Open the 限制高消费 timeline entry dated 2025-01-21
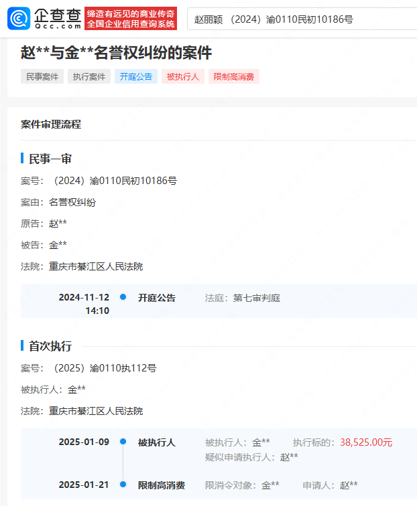Image resolution: width=417 pixels, height=506 pixels. pos(162,485)
